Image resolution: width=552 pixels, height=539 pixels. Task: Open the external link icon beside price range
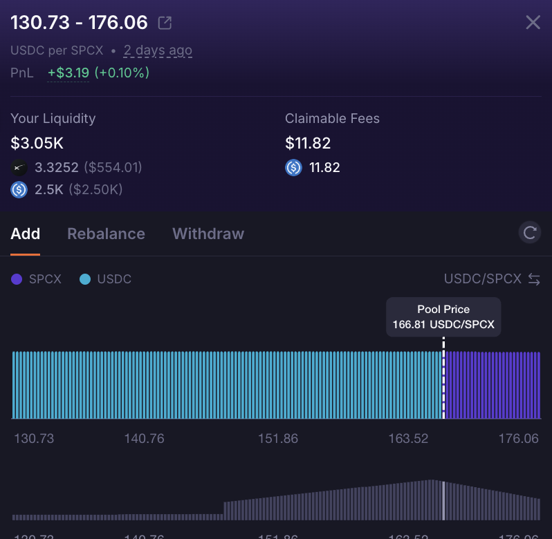tap(165, 23)
